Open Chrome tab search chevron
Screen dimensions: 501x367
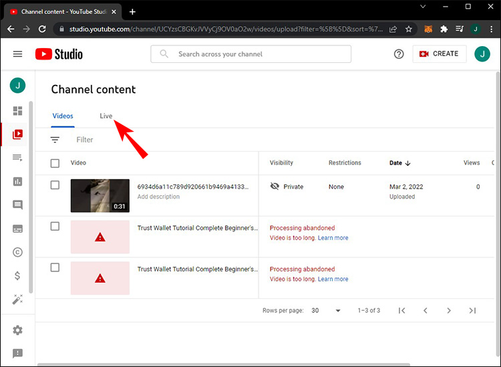423,7
